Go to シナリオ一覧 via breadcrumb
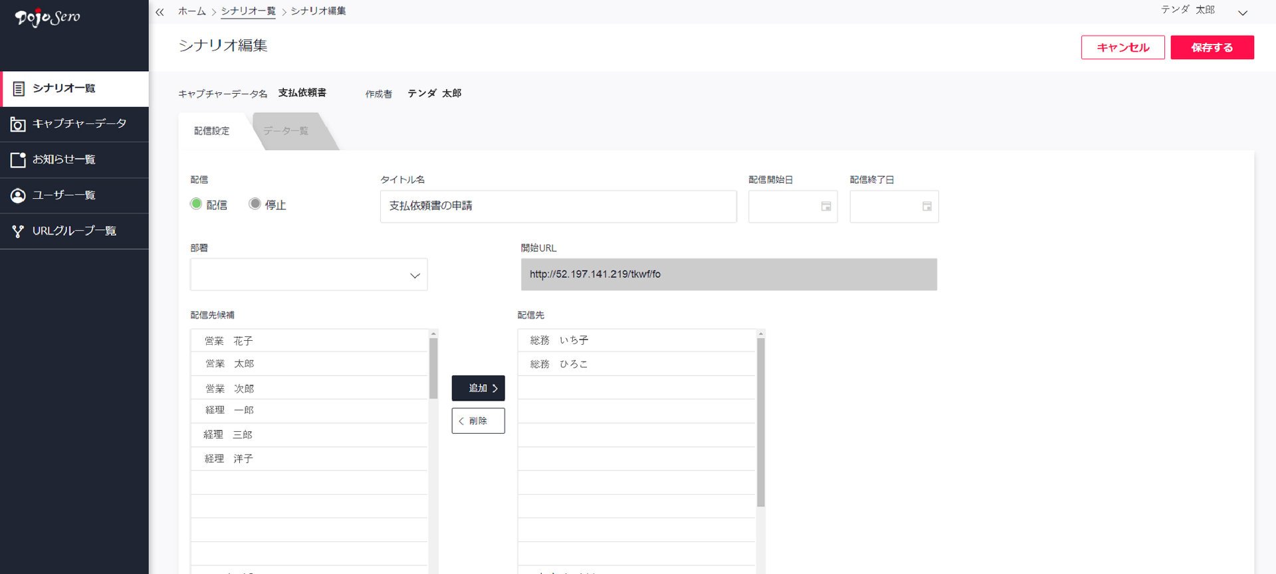 pos(248,11)
